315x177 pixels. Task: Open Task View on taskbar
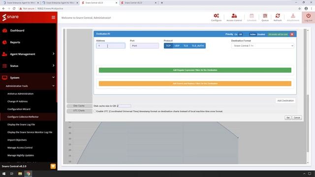12,174
